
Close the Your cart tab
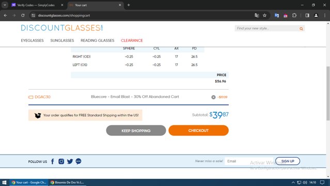click(x=120, y=5)
